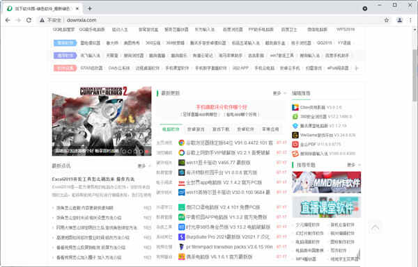Open the GTA5修改器 link
The height and width of the screenshot is (267, 418).
click(91, 68)
